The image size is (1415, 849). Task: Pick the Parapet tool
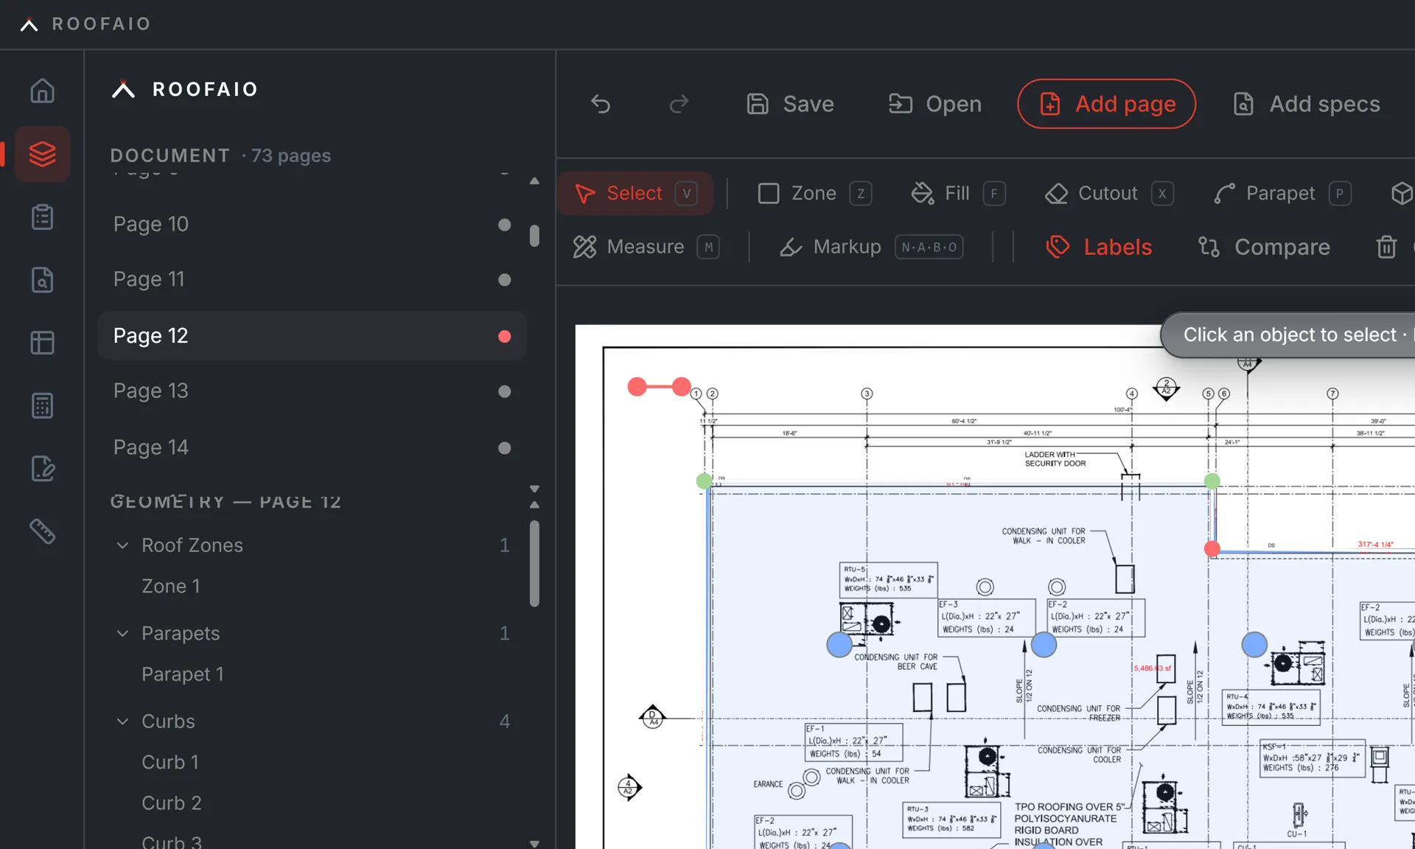[x=1282, y=193]
